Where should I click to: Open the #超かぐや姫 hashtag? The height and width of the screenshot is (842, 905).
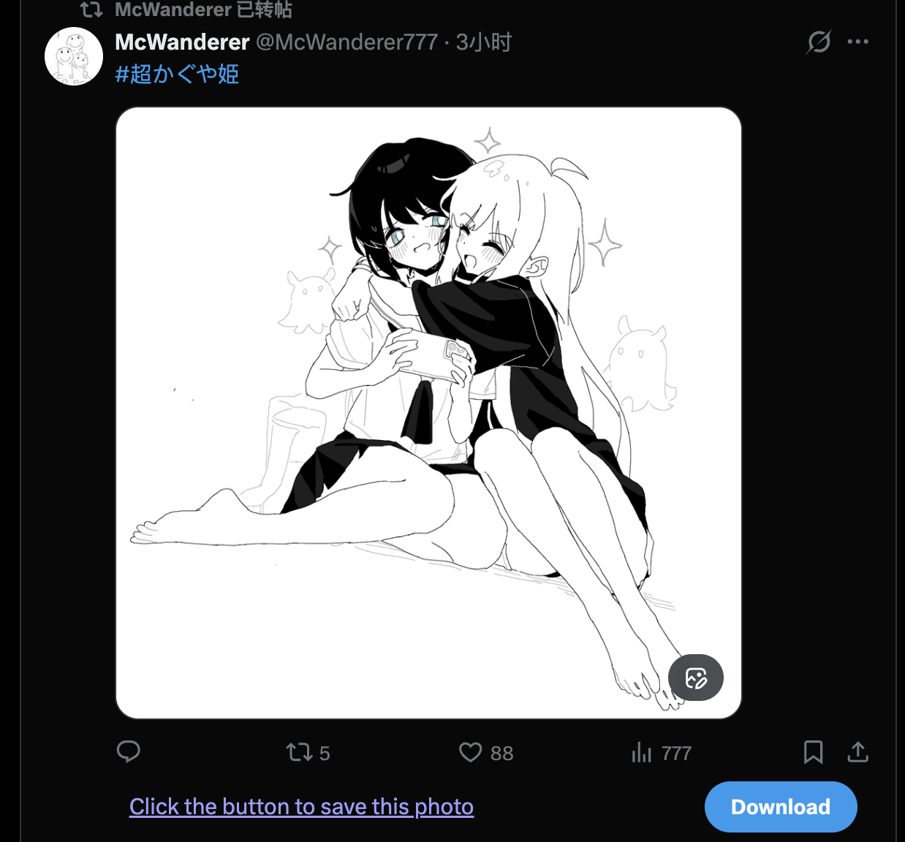click(x=176, y=73)
